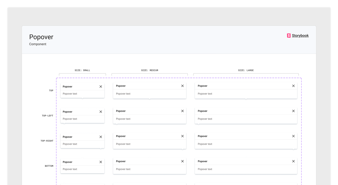The height and width of the screenshot is (185, 338).
Task: Close the small popover in the BOTTOM row
Action: 101,162
